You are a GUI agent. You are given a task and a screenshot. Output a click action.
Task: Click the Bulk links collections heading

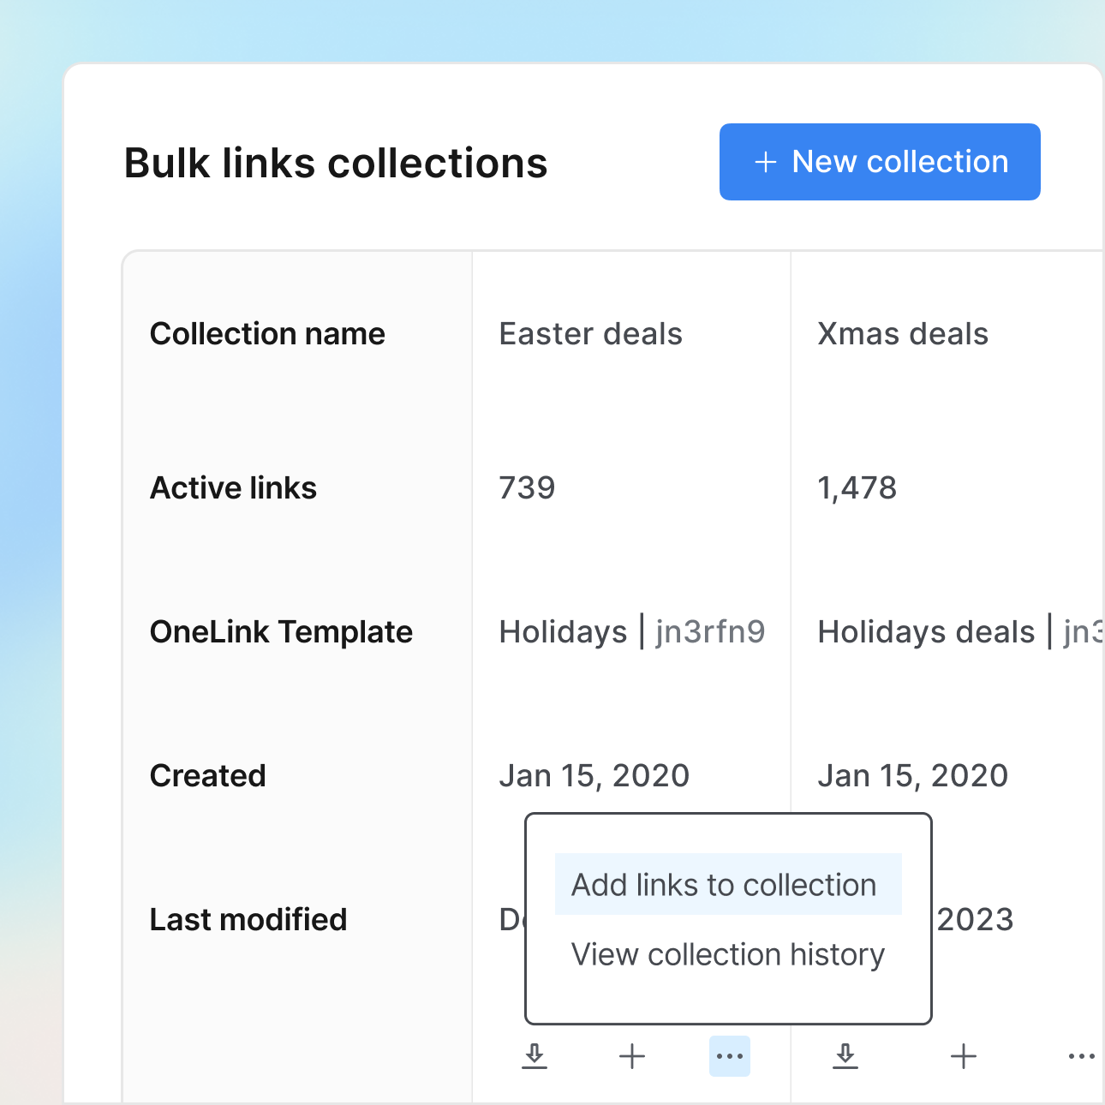coord(336,164)
